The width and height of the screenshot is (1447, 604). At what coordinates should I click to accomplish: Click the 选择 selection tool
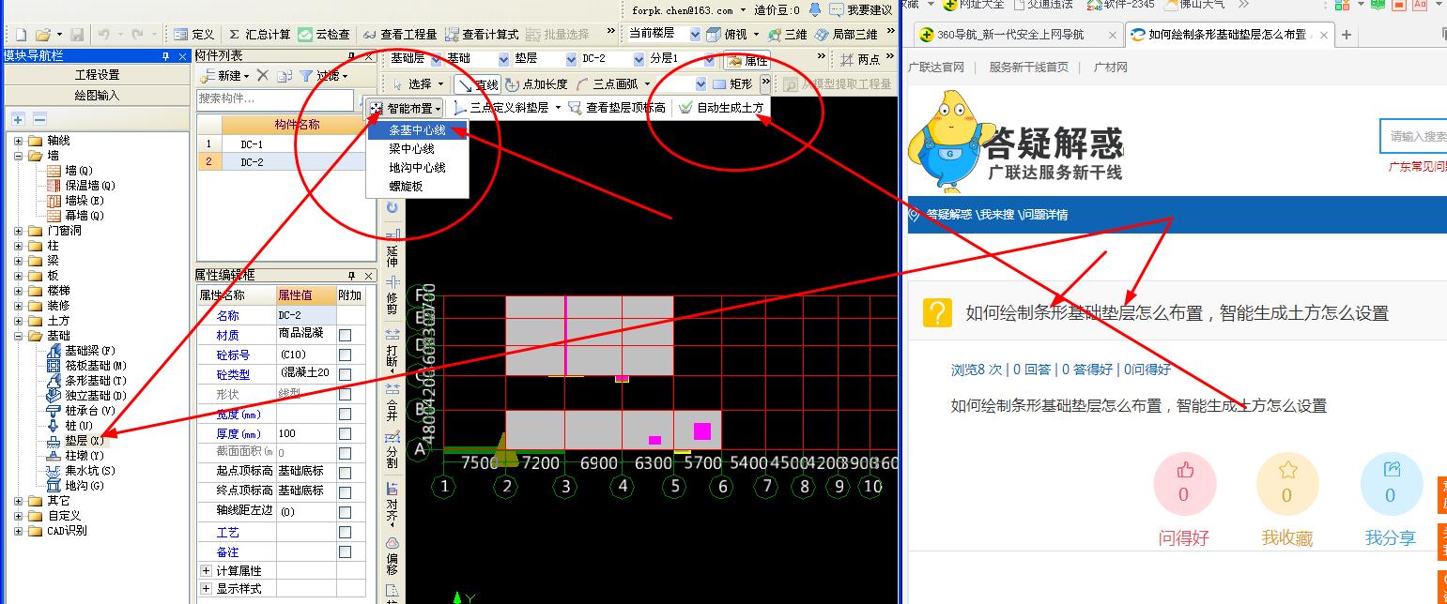pos(412,84)
